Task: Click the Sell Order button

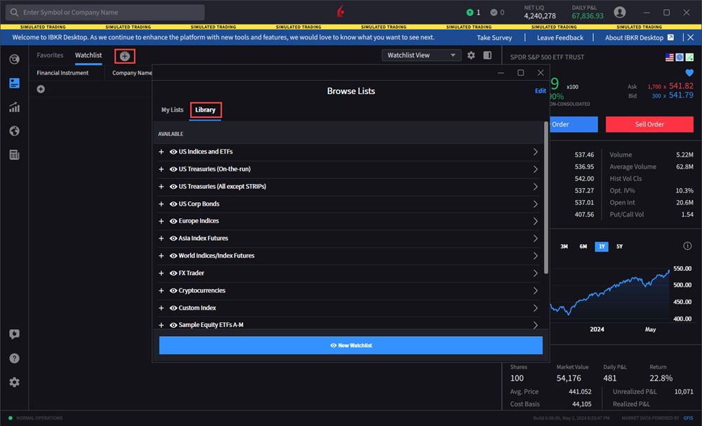Action: click(649, 124)
